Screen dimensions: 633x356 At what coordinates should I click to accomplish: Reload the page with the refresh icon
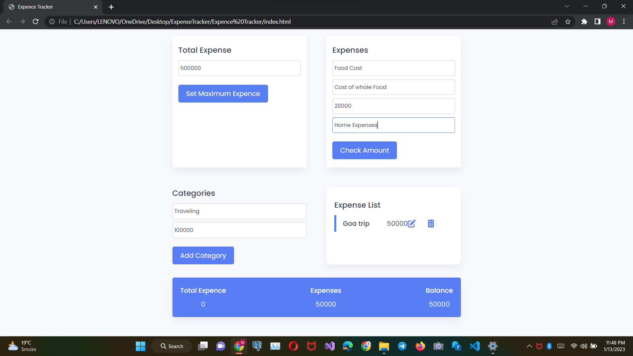pos(36,22)
